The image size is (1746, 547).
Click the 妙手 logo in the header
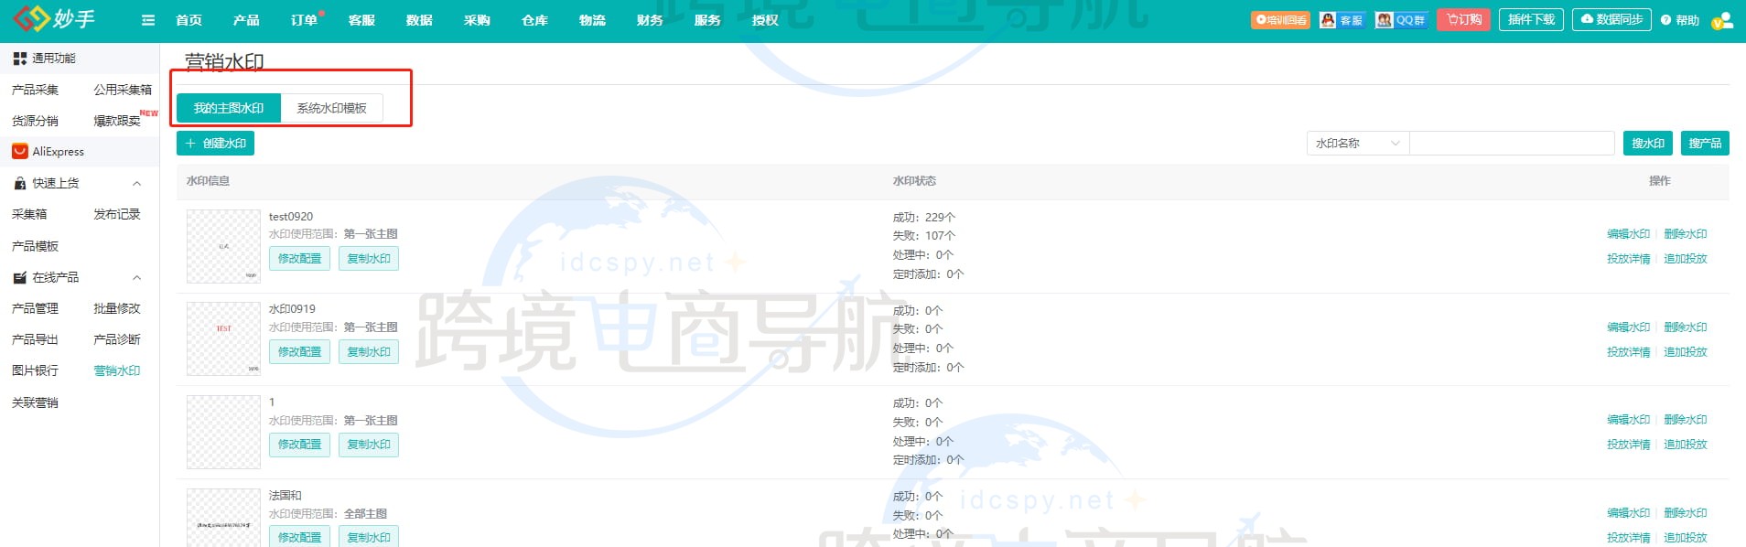55,18
